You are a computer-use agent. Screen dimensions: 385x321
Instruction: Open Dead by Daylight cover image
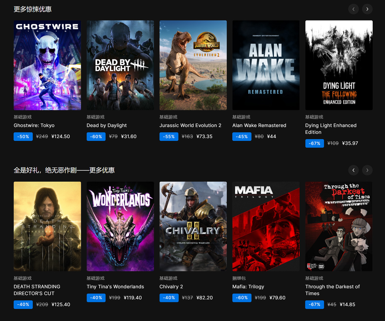coord(120,65)
